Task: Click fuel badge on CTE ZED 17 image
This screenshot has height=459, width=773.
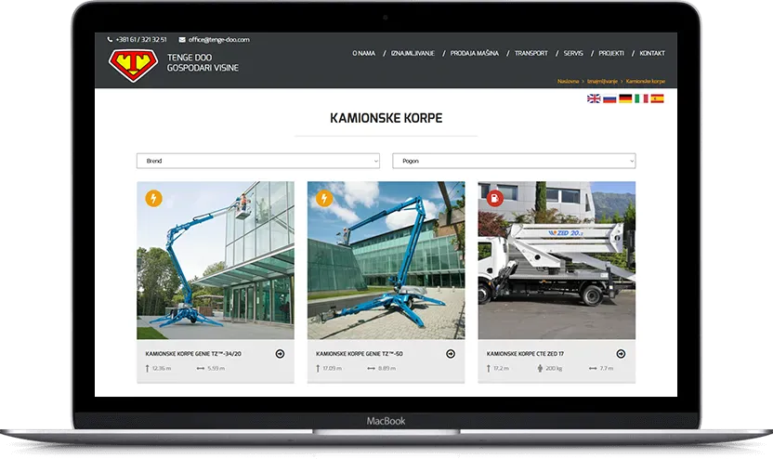Action: [x=495, y=198]
